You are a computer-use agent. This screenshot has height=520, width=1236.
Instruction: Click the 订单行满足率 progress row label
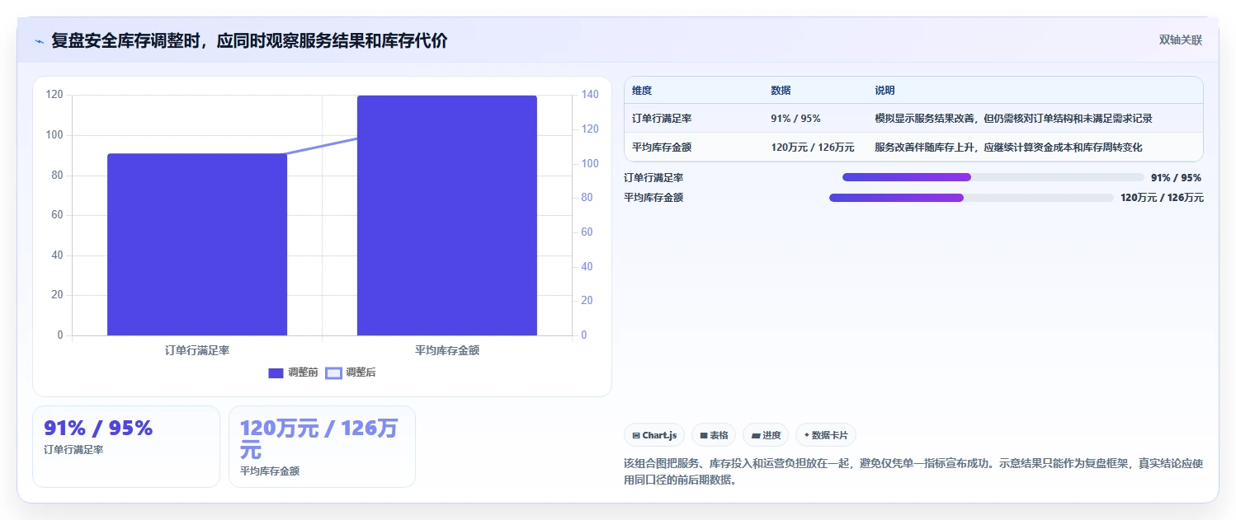[x=653, y=177]
